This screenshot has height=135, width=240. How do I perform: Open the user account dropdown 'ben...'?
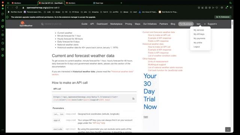201,24
